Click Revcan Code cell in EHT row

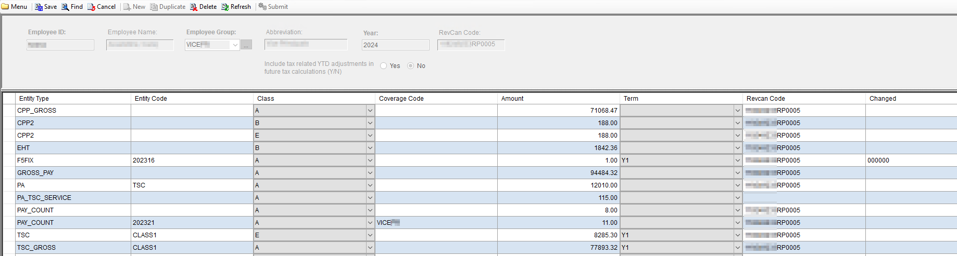[x=804, y=148]
